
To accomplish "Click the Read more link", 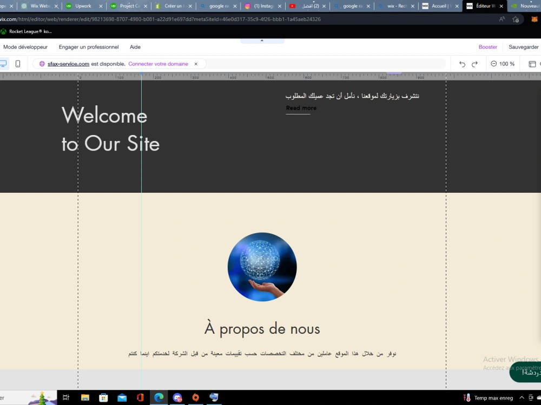I will pos(301,108).
